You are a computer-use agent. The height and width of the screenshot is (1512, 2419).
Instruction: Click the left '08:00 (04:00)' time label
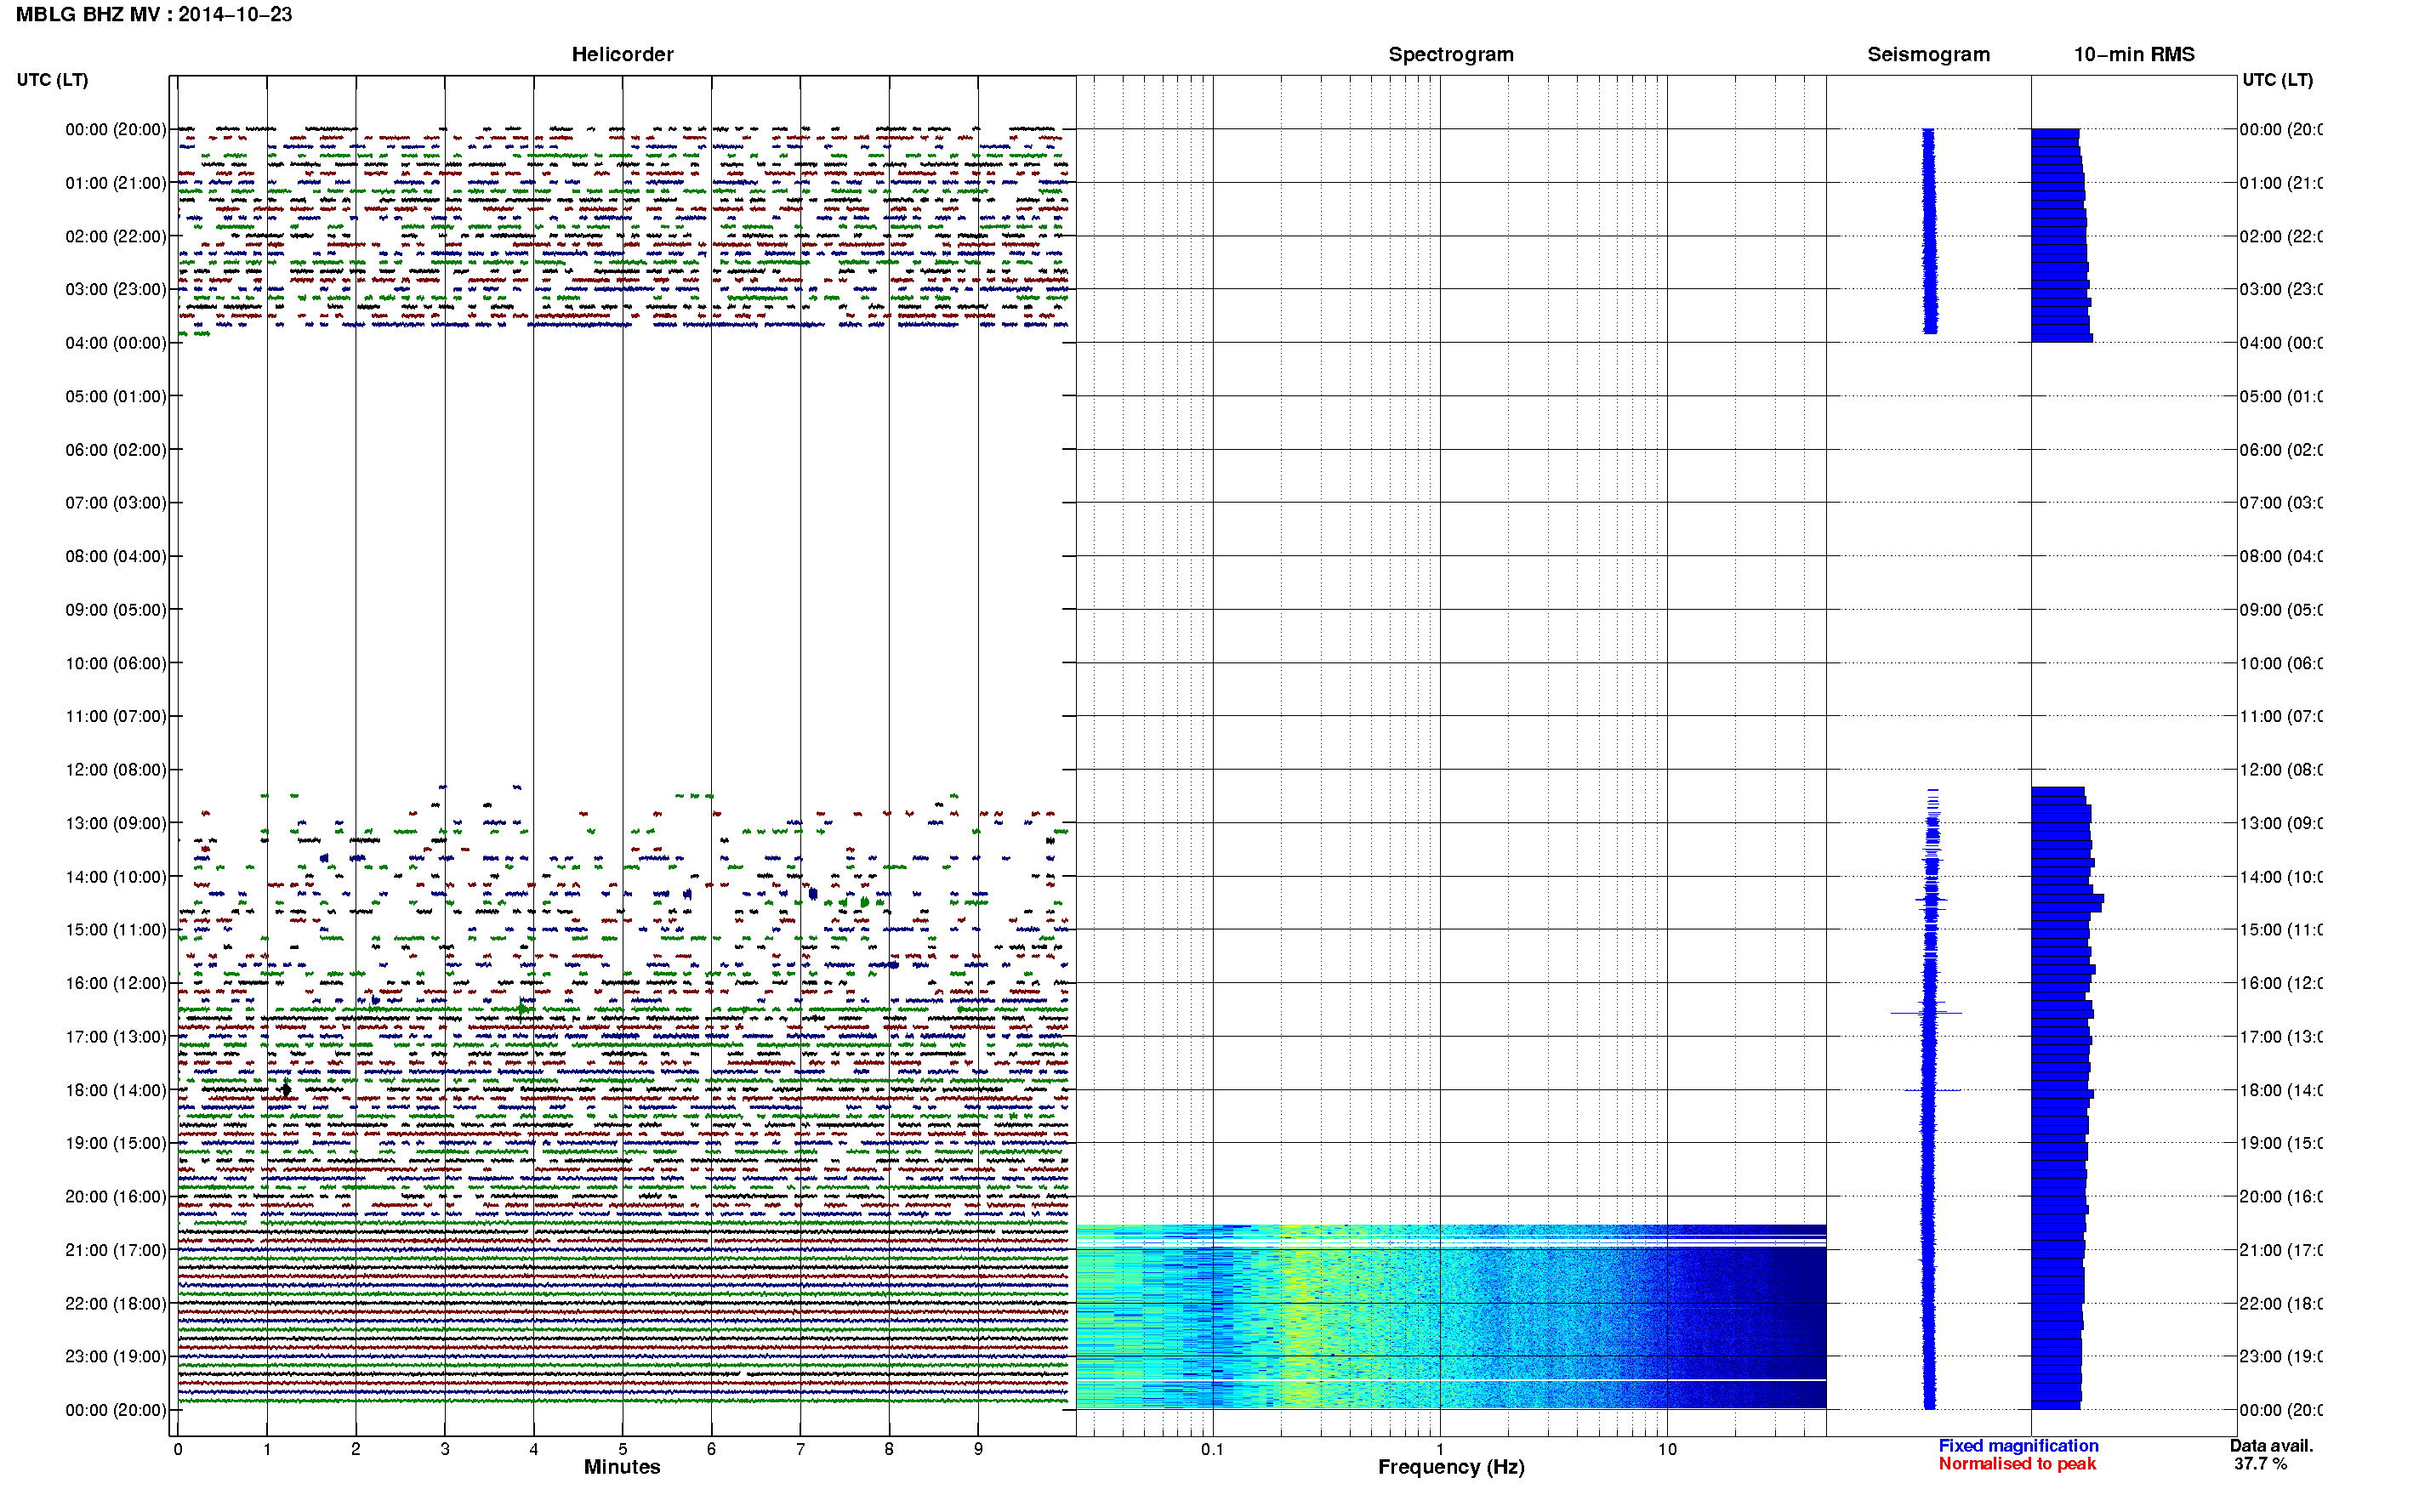[116, 556]
